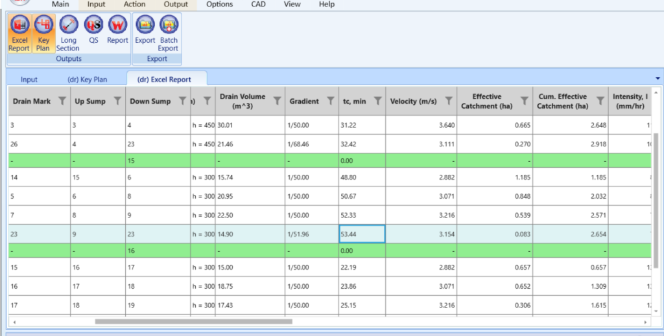The height and width of the screenshot is (336, 664).
Task: Open the Help menu
Action: coord(327,5)
